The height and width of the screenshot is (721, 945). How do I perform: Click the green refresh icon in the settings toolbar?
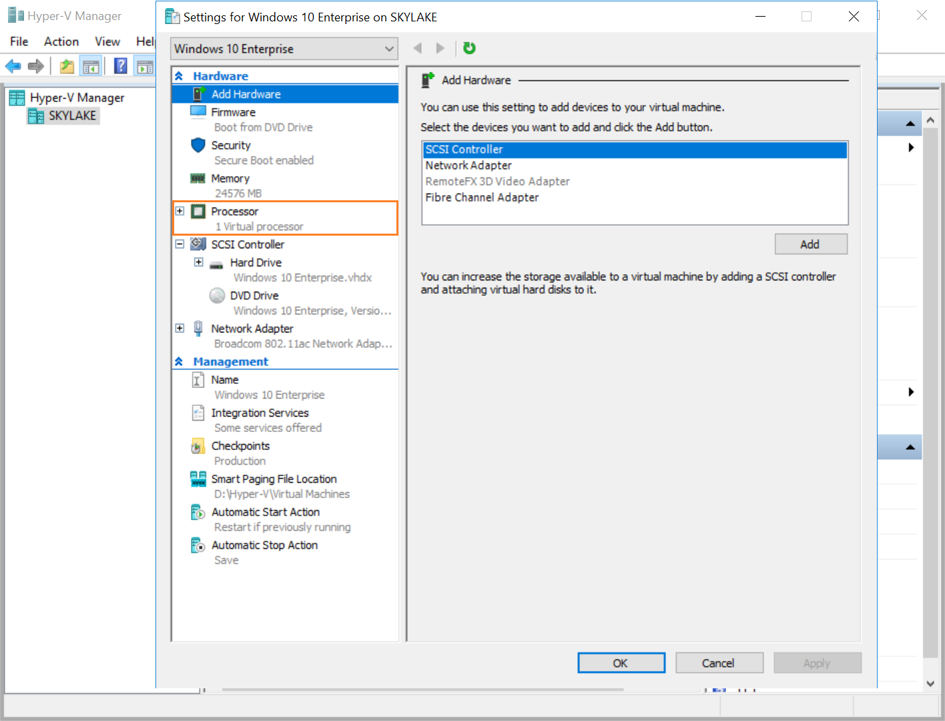tap(470, 48)
